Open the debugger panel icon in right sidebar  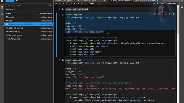(x=182, y=7)
